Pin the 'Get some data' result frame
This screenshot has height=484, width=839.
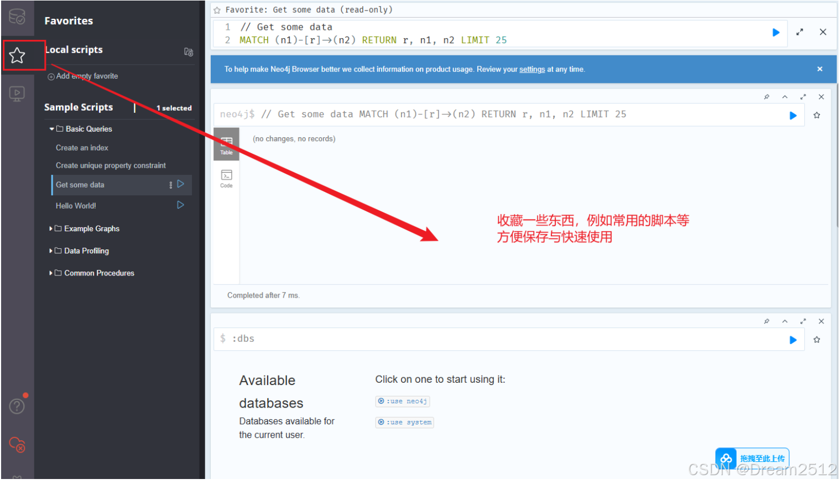pyautogui.click(x=767, y=97)
